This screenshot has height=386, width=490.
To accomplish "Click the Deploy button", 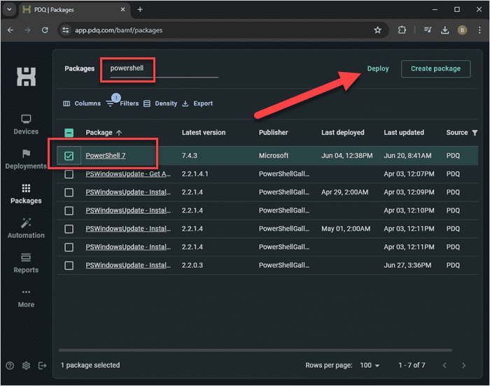I will (378, 69).
